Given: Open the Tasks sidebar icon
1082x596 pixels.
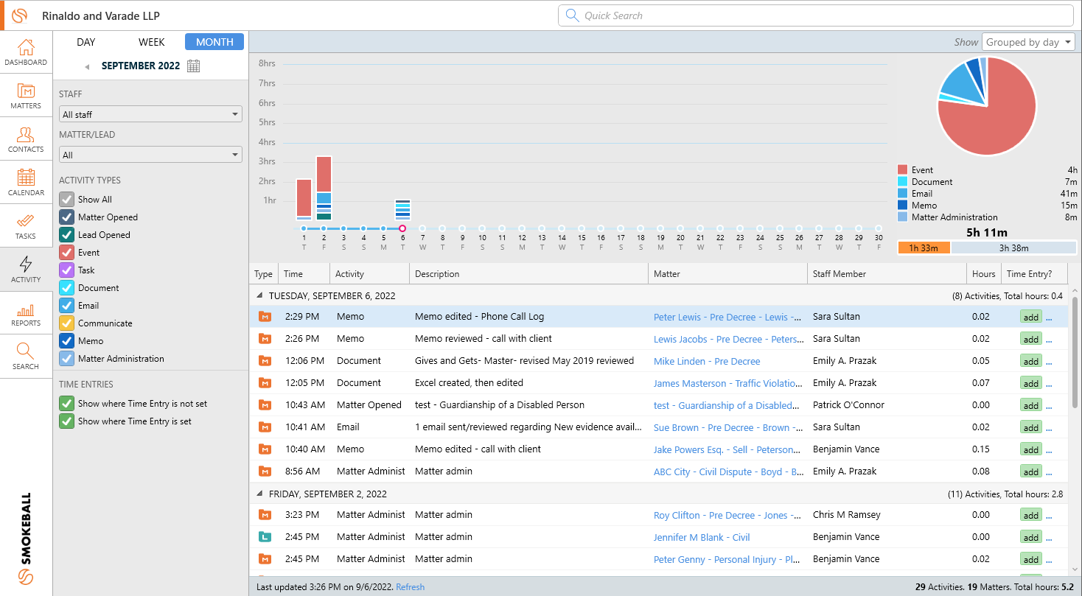Looking at the screenshot, I should click(x=26, y=226).
